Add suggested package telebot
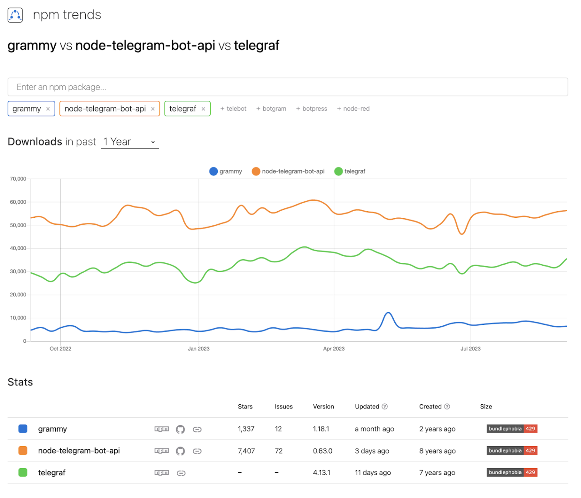 click(233, 109)
